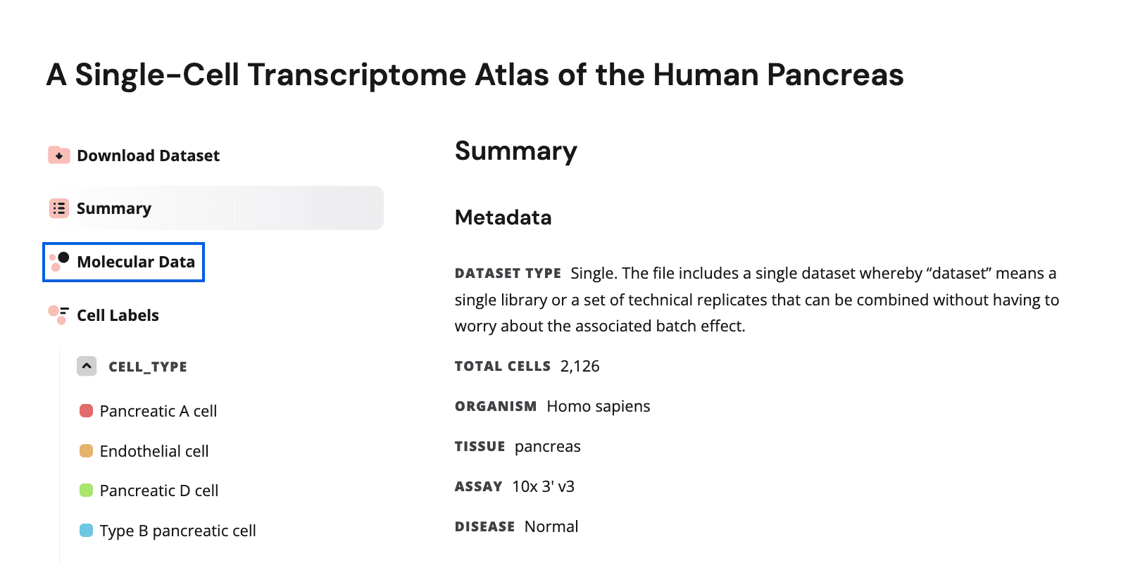Click the "Download Dataset" link

(148, 155)
